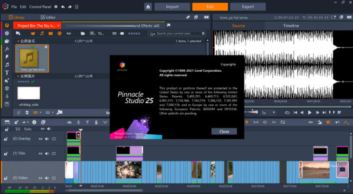The image size is (353, 194).
Task: Select the Titles 'T' icon in sidebar
Action: pos(7,73)
